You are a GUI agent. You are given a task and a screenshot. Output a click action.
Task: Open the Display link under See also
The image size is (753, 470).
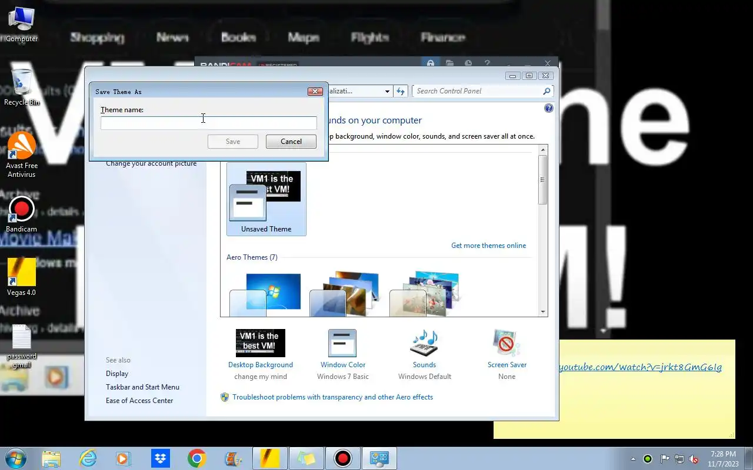click(117, 374)
